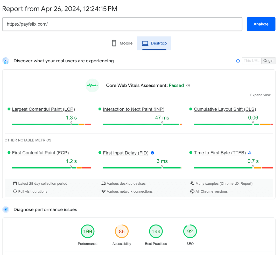The height and width of the screenshot is (255, 280).
Task: Click All Chrome versions text
Action: tap(212, 191)
